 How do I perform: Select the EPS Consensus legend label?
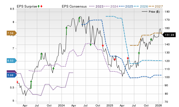(x=74, y=6)
